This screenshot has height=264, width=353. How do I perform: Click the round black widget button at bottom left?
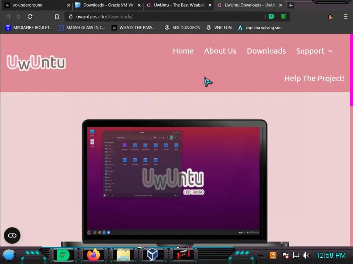[12, 235]
